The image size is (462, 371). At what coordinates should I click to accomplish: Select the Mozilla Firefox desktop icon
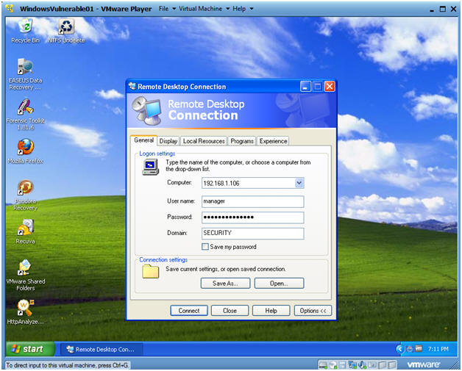point(25,151)
